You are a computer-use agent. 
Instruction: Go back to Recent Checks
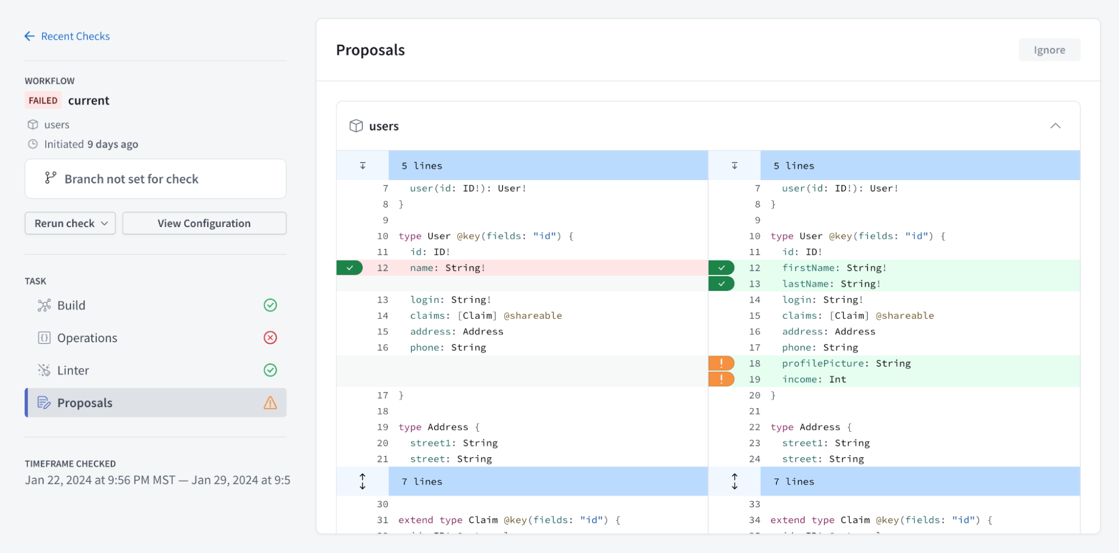coord(67,36)
